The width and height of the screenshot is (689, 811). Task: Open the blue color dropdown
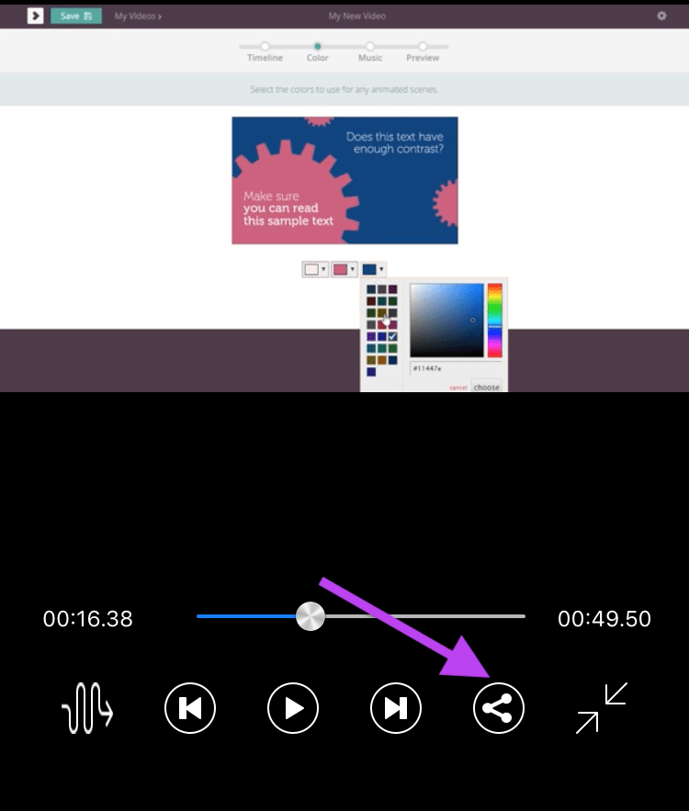pos(373,269)
